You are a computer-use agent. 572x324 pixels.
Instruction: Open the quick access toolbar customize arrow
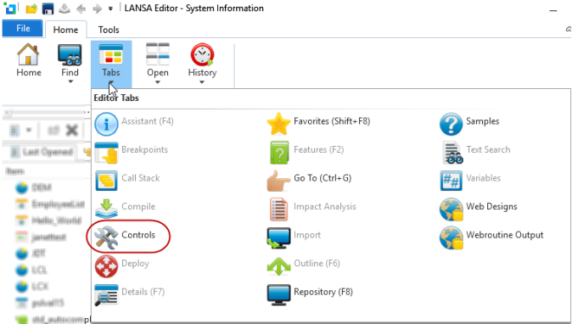(110, 8)
